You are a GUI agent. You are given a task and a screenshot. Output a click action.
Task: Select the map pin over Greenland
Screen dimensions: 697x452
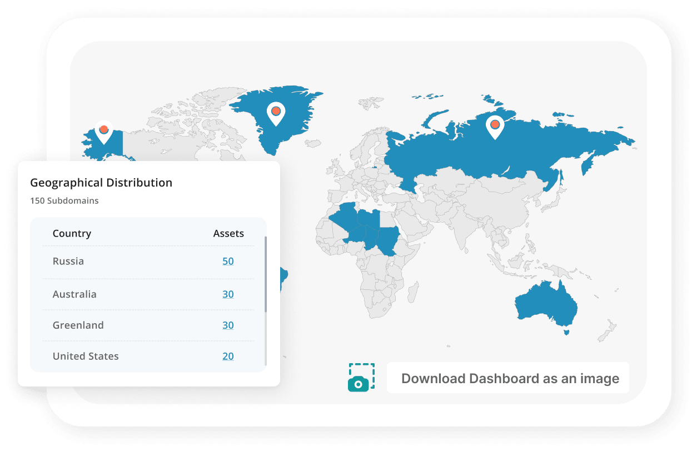click(x=276, y=114)
